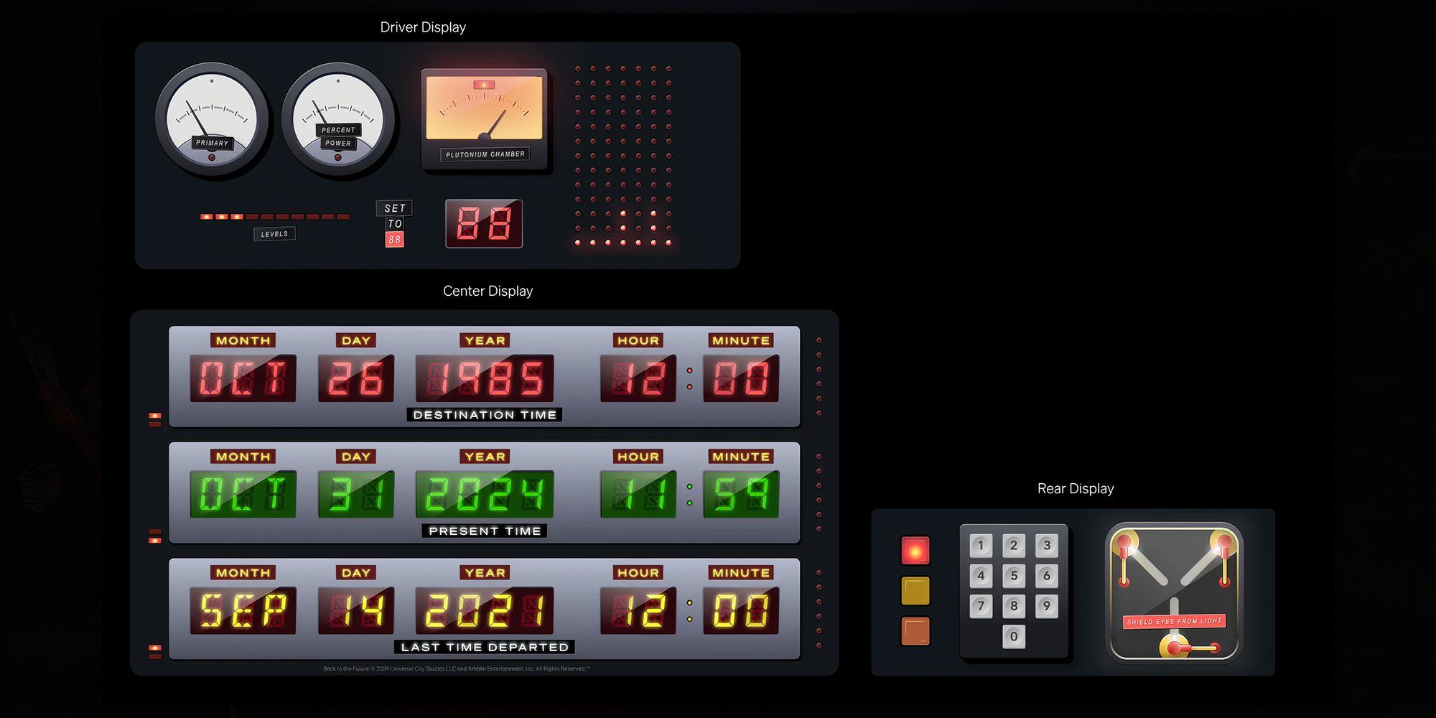The width and height of the screenshot is (1436, 718).
Task: Tap keypad digit 5
Action: (x=1014, y=575)
